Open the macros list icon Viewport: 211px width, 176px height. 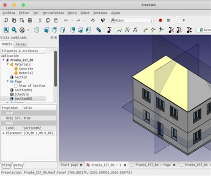(x=176, y=20)
